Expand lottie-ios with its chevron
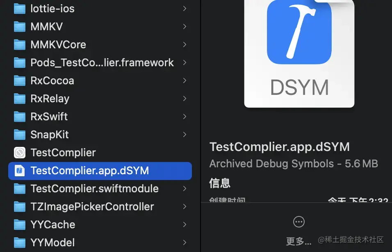392x252 pixels. click(185, 9)
